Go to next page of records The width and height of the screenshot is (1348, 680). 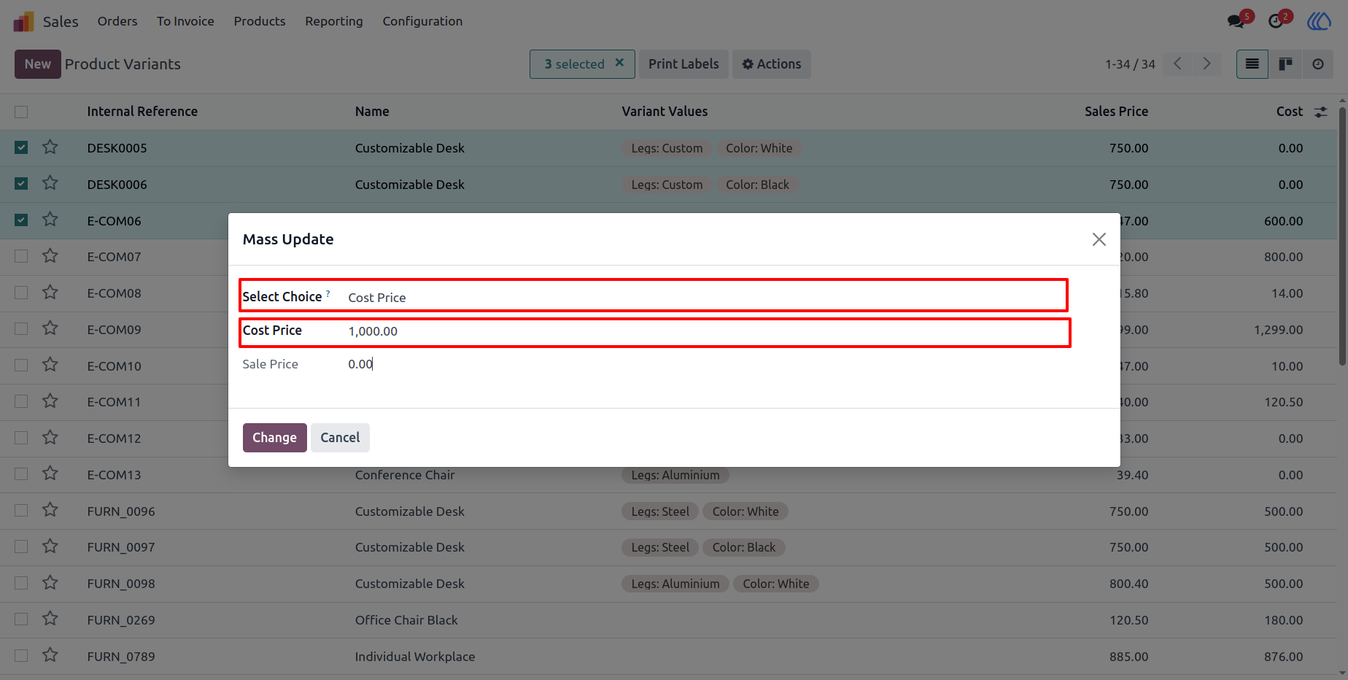point(1206,64)
